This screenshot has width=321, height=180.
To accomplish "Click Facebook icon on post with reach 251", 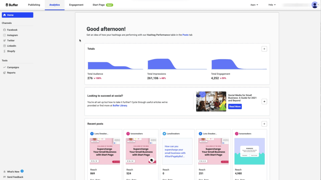I will click(200, 134).
